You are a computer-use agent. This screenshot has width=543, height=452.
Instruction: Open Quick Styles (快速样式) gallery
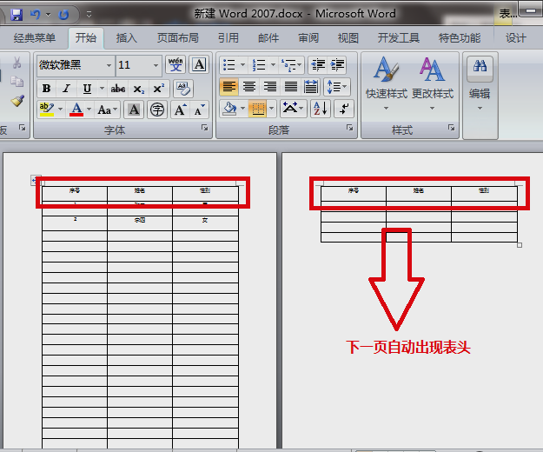(x=386, y=83)
